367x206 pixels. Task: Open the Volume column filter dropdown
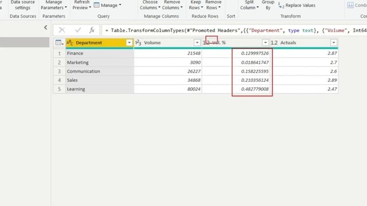pyautogui.click(x=197, y=43)
